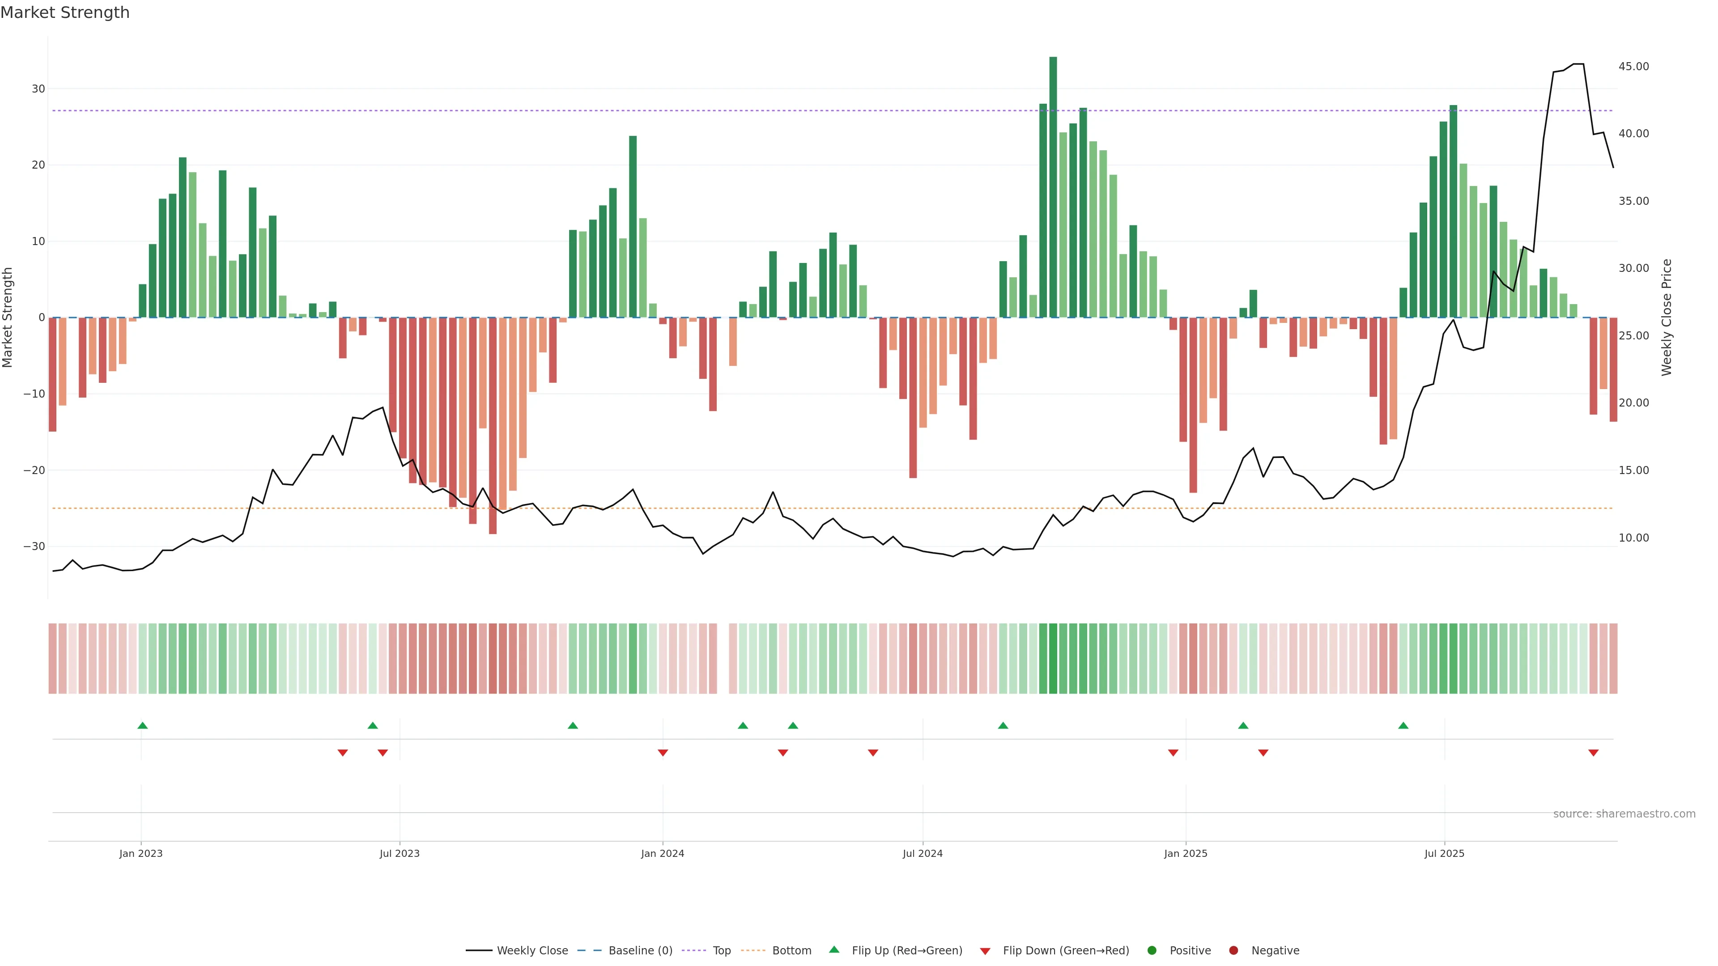Click the Negative red circle legend icon
1718x966 pixels.
click(x=1233, y=951)
